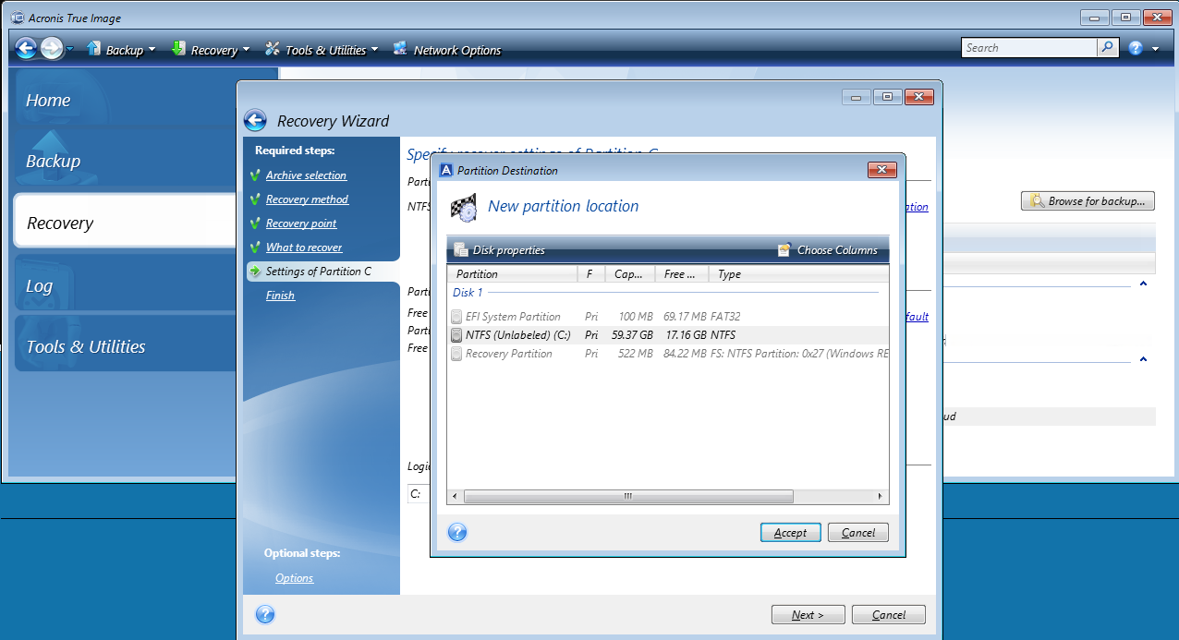Check the NTFS (Unlabeled) (C:) partition checkbox
The height and width of the screenshot is (640, 1179).
click(x=456, y=335)
